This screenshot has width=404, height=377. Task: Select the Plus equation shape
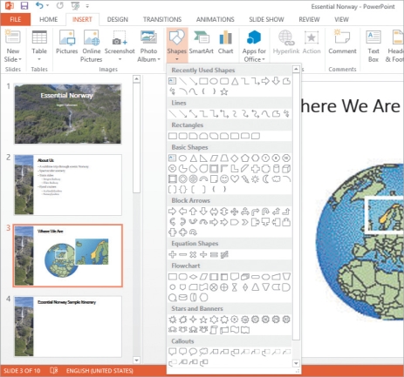click(x=173, y=254)
